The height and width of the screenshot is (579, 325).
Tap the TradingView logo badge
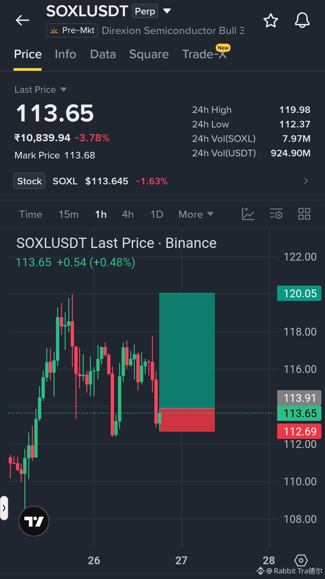pos(34,521)
